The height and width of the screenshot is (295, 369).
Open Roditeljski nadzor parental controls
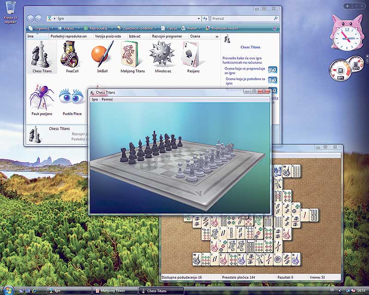coord(221,29)
